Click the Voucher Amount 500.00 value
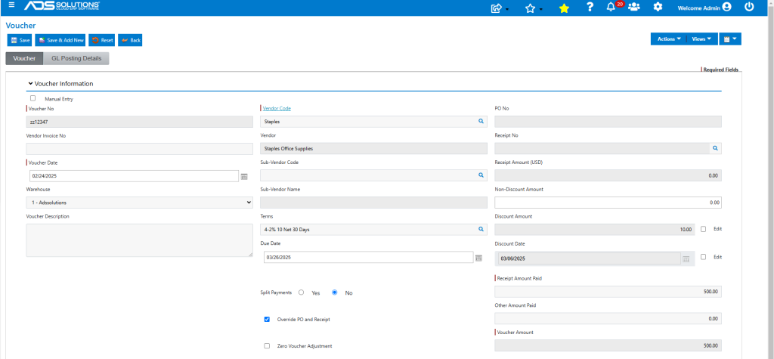774x359 pixels. [711, 345]
